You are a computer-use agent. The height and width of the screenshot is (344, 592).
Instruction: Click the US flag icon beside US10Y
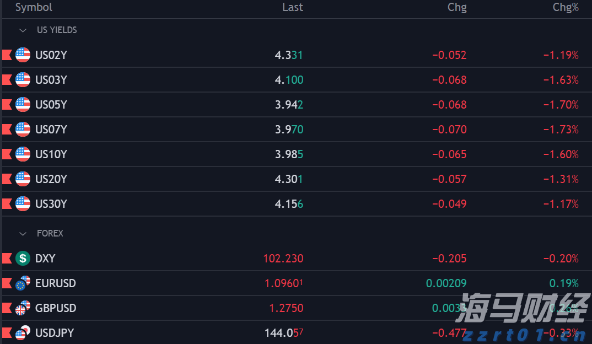tap(23, 154)
